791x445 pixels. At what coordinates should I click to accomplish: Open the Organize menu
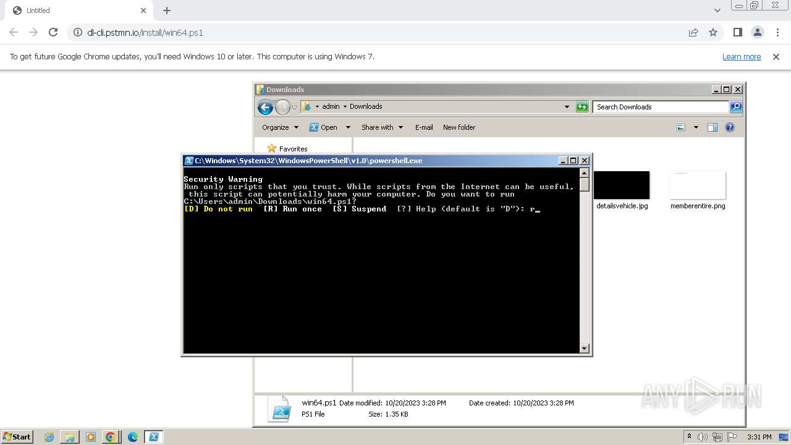(x=280, y=127)
